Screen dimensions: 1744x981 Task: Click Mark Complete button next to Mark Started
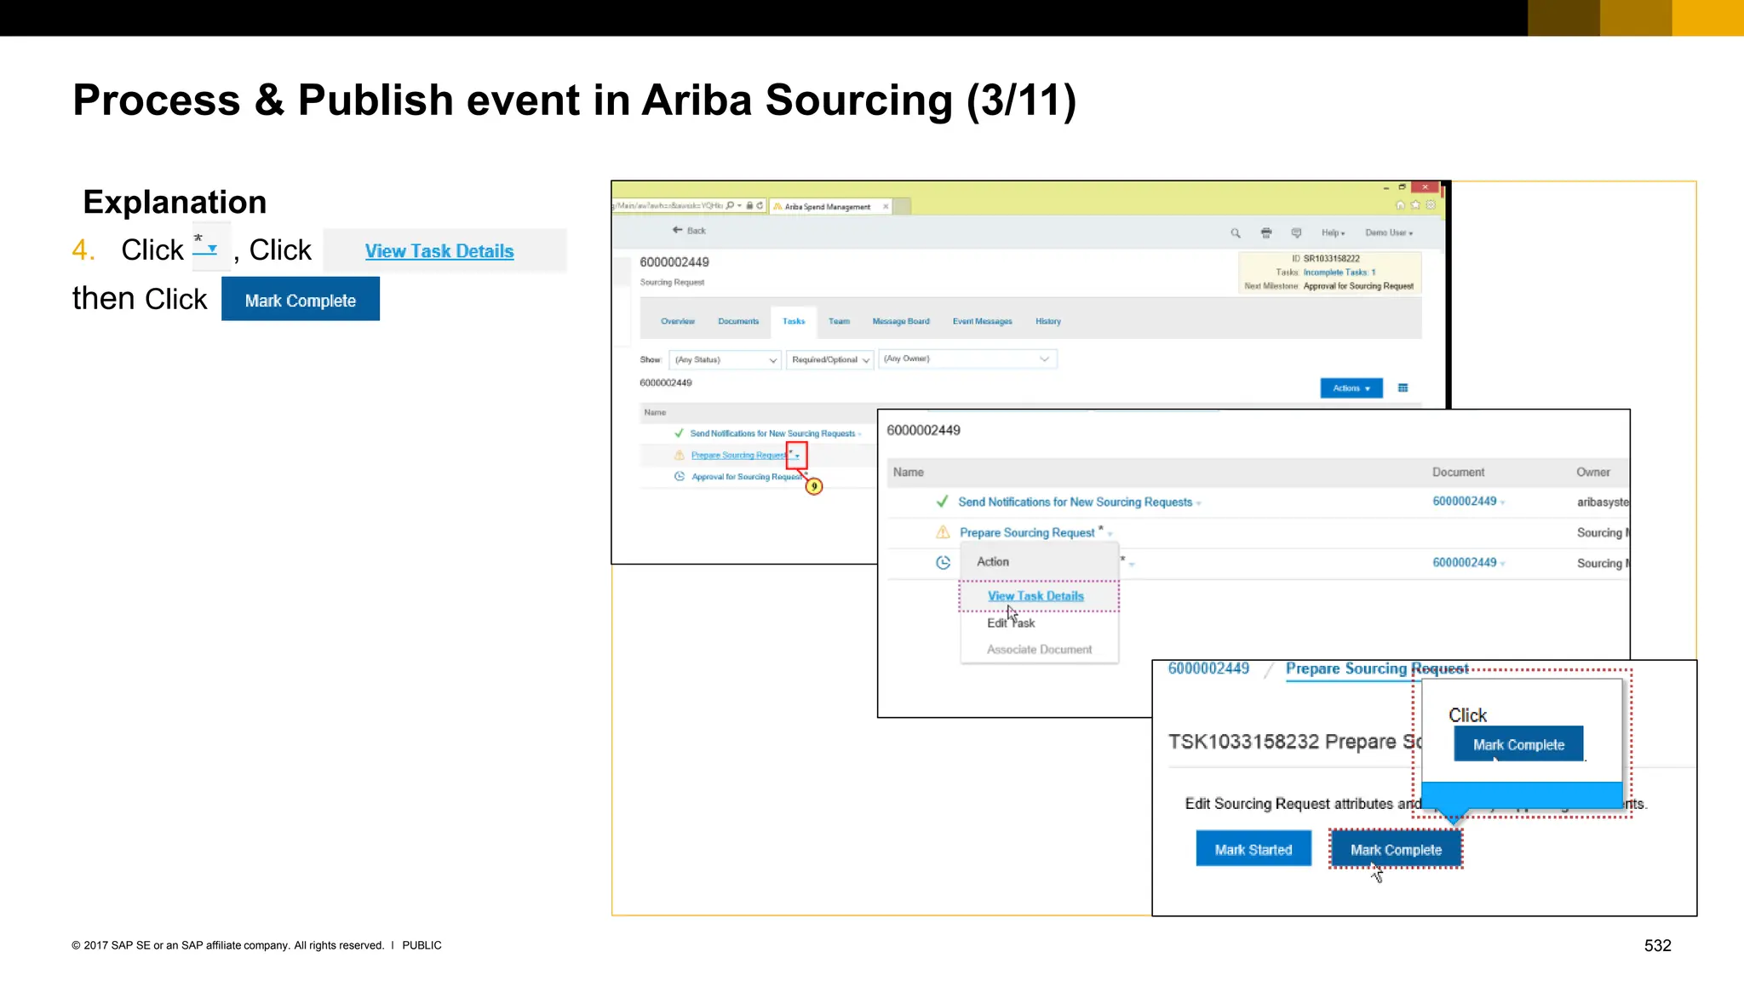[1396, 849]
